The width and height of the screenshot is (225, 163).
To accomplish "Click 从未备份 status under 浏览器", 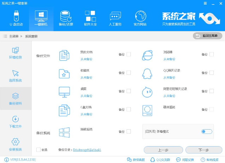I will click(x=169, y=59).
